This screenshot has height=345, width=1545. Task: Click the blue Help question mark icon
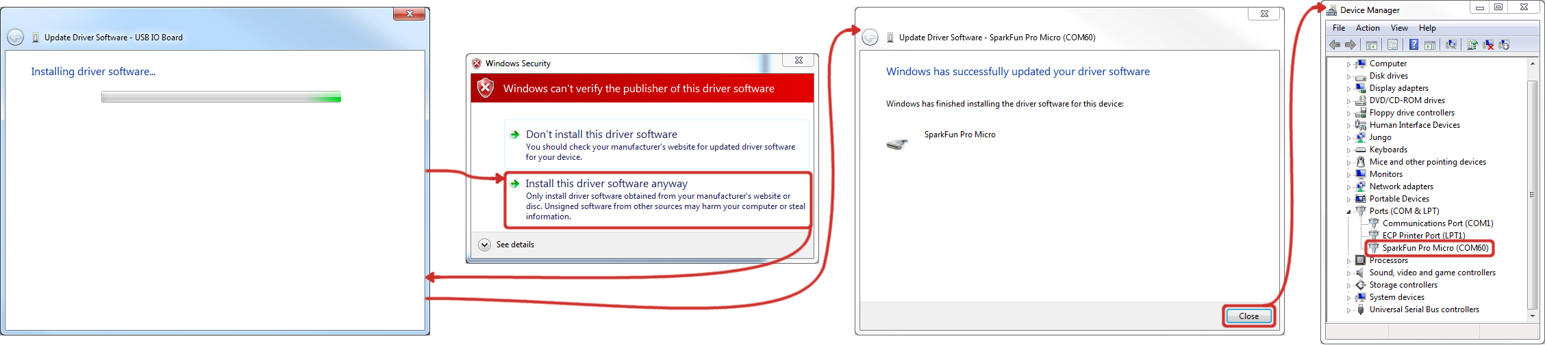[1414, 45]
